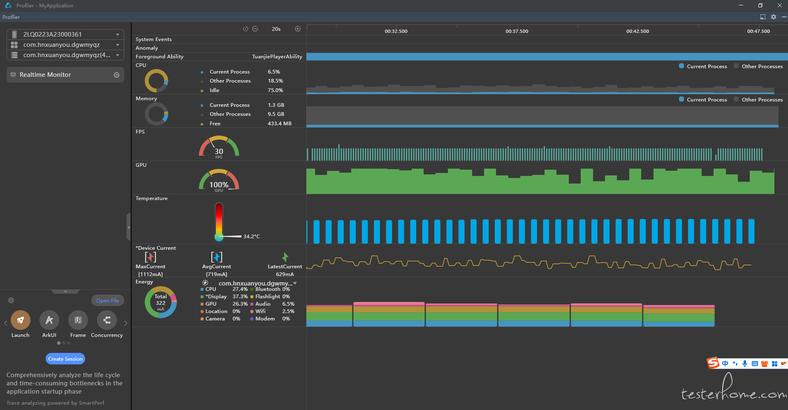Select the Frame template icon
The height and width of the screenshot is (410, 788).
coord(78,320)
